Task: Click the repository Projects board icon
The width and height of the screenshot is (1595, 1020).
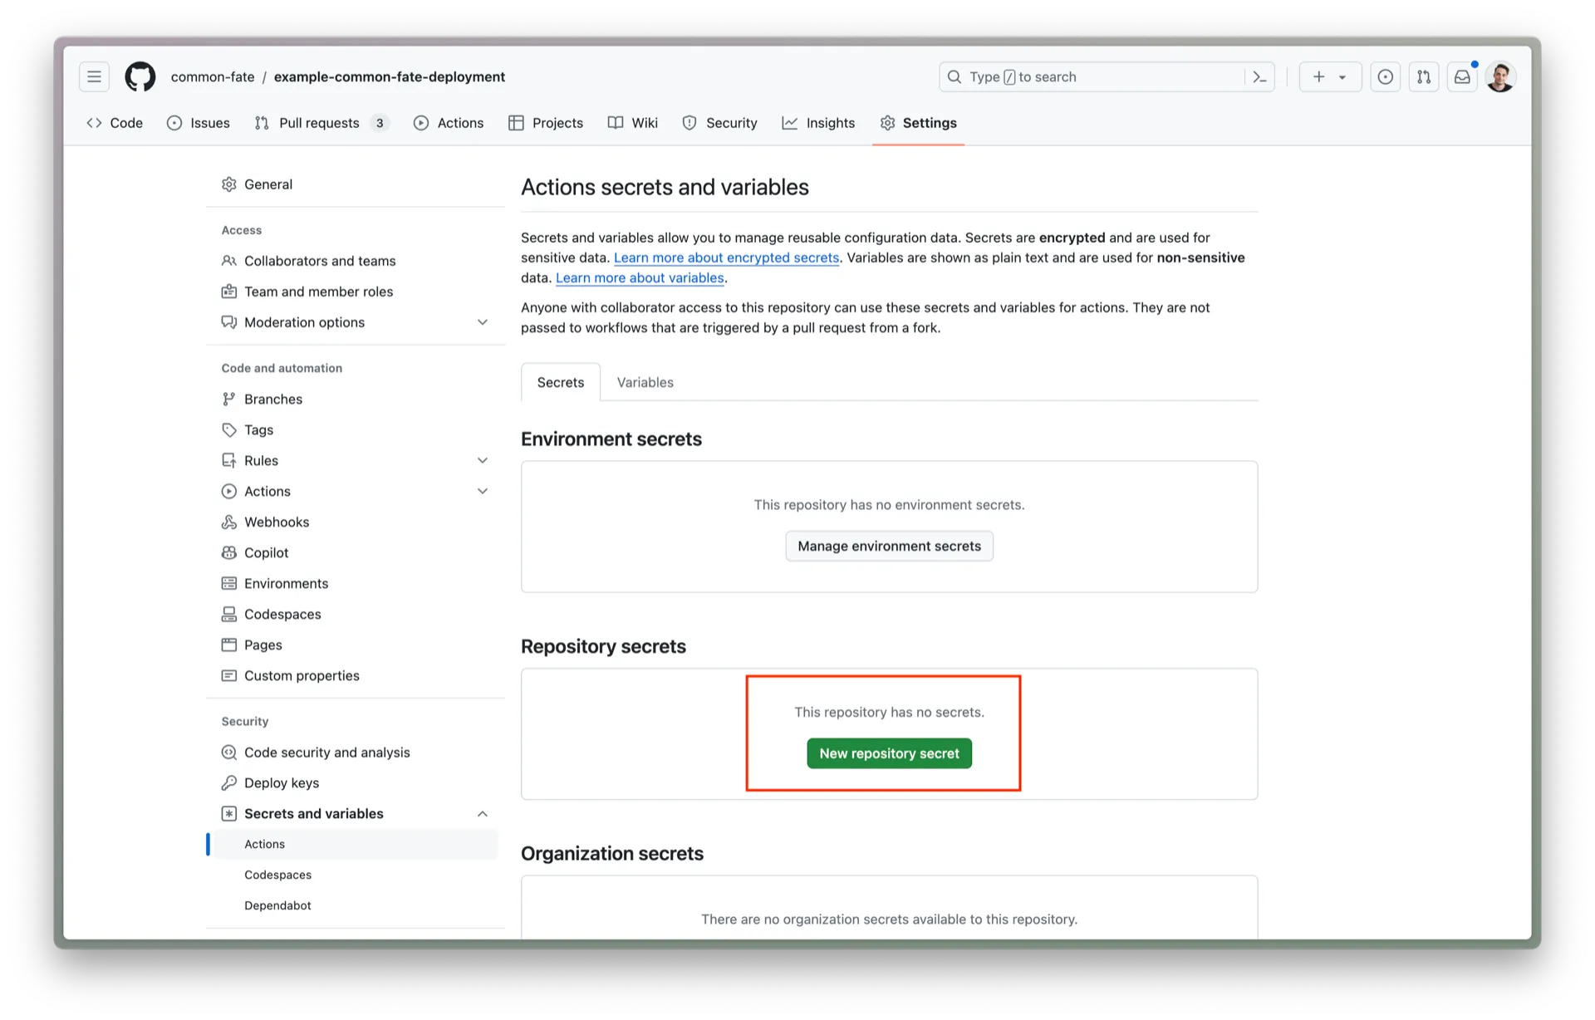Action: pyautogui.click(x=518, y=122)
